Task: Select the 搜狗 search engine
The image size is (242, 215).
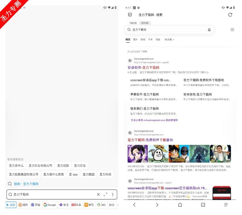Action: (23, 205)
